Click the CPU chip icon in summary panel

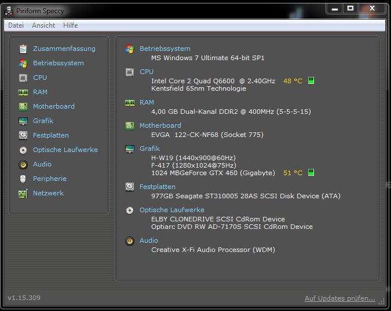click(130, 72)
